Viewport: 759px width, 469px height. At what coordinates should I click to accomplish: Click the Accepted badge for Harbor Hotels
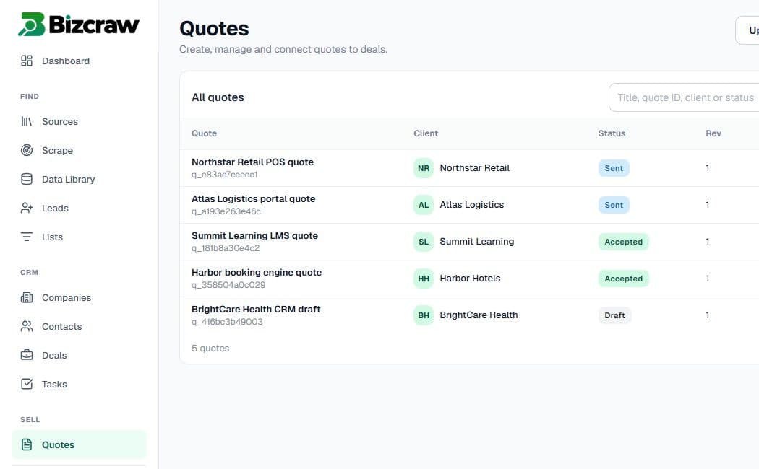(623, 279)
